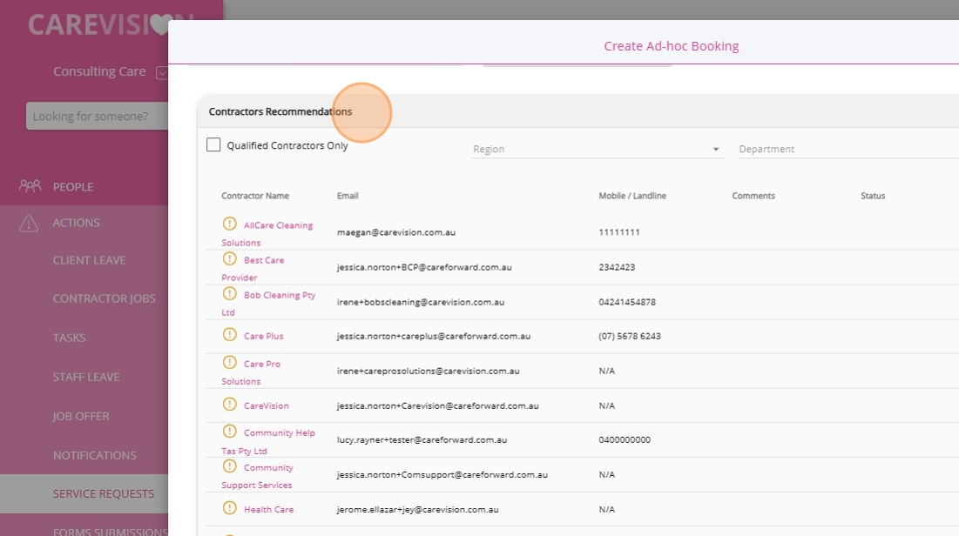Enable Qualified Contractors Only checkbox
Image resolution: width=959 pixels, height=536 pixels.
(x=213, y=145)
